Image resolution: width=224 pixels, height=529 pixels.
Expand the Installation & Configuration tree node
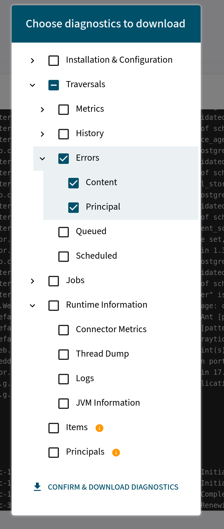tap(33, 61)
